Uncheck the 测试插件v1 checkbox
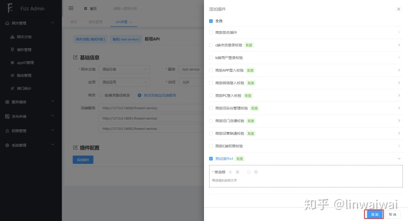Screen dimensions: 408x221 click(x=211, y=159)
